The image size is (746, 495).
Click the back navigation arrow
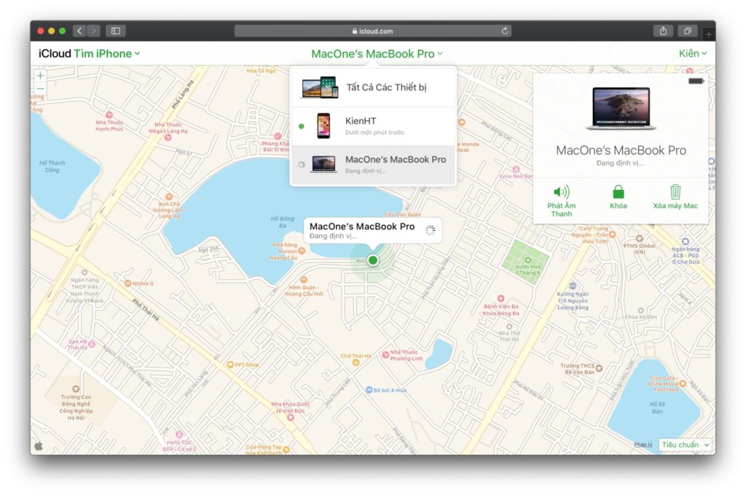point(79,31)
